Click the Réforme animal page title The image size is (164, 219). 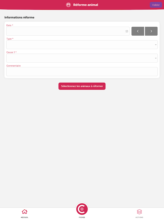86,5
